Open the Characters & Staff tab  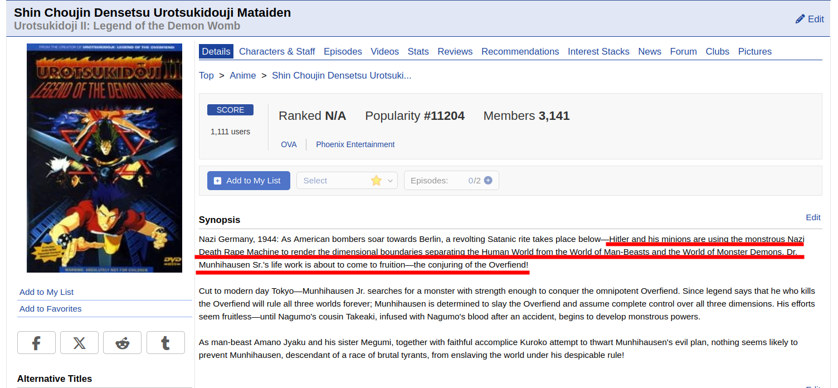[x=277, y=51]
